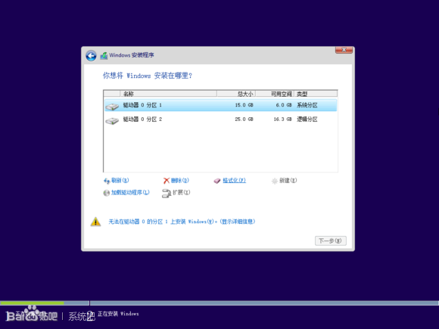Click the 16.3 GB free space cell
439x329 pixels.
(x=282, y=119)
